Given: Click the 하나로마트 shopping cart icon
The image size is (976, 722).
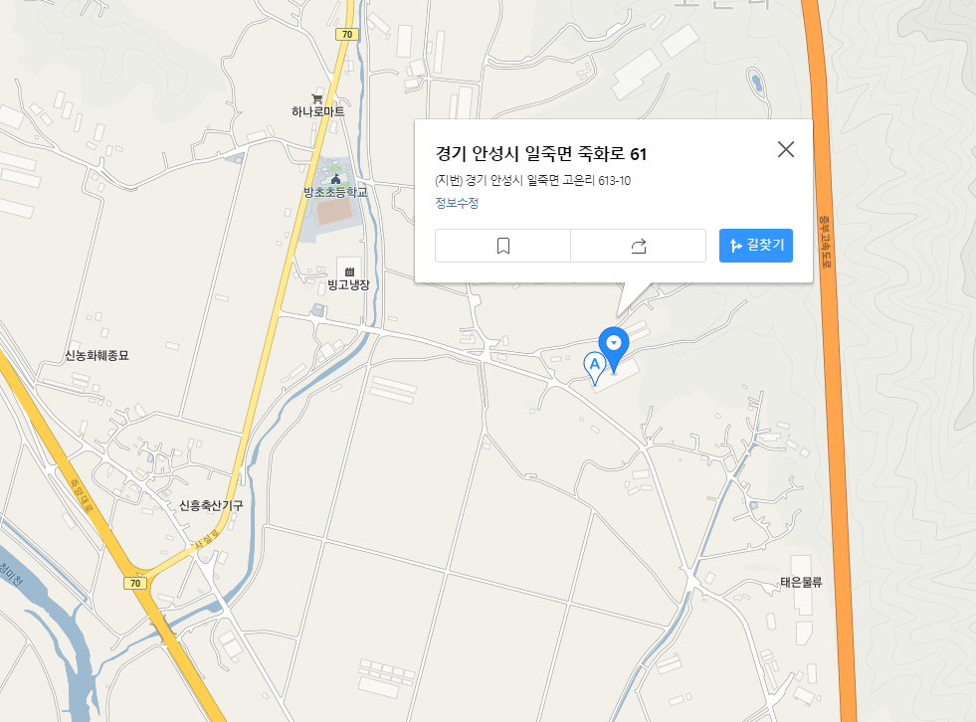Looking at the screenshot, I should [317, 98].
